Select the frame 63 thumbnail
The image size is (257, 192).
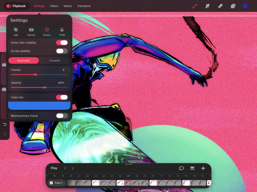(96, 183)
